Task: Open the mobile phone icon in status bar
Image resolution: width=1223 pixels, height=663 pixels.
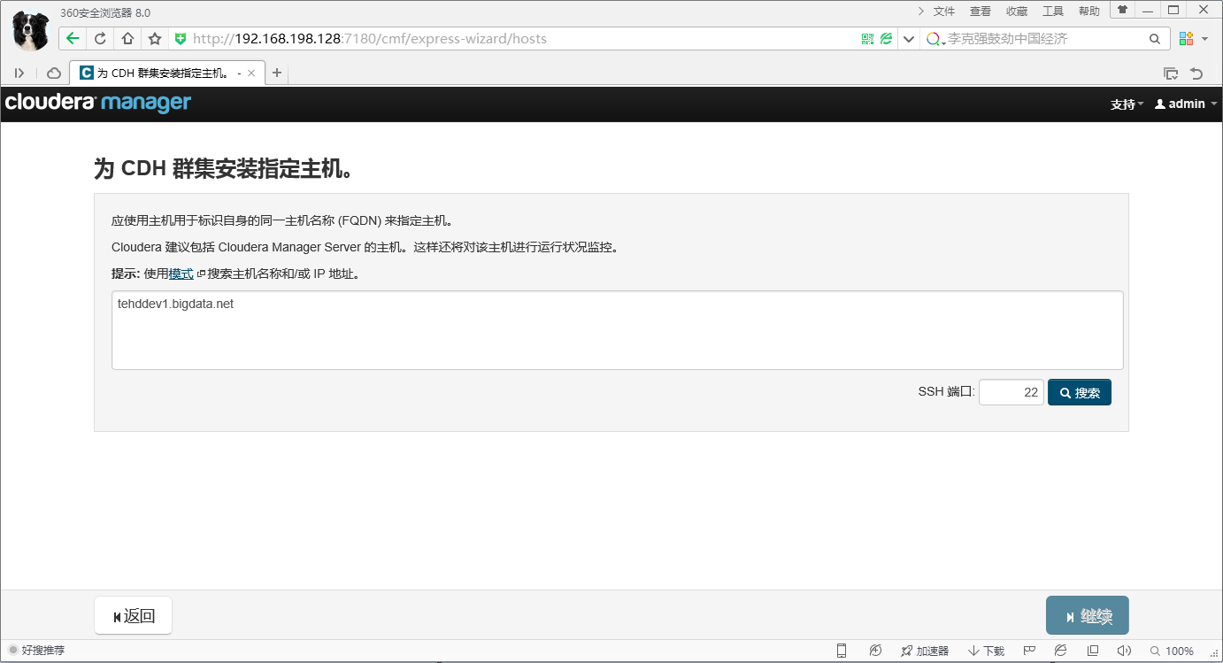Action: 842,651
